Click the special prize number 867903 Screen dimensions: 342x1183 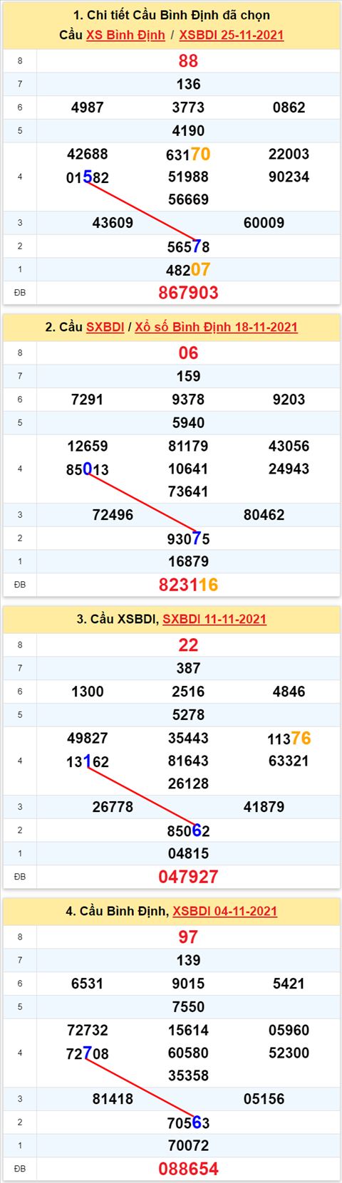[188, 293]
